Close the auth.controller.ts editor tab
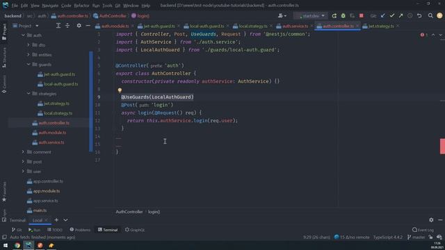Image resolution: width=445 pixels, height=250 pixels. tap(357, 26)
